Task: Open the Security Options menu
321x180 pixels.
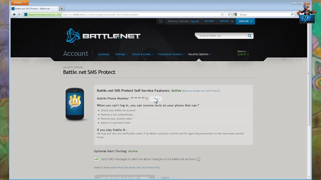Action: click(200, 54)
